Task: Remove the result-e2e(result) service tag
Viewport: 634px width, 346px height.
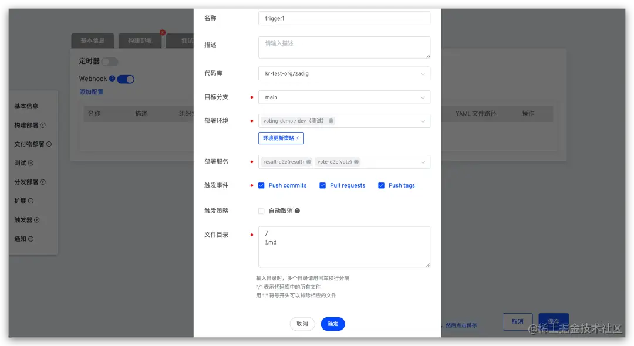Action: tap(309, 162)
